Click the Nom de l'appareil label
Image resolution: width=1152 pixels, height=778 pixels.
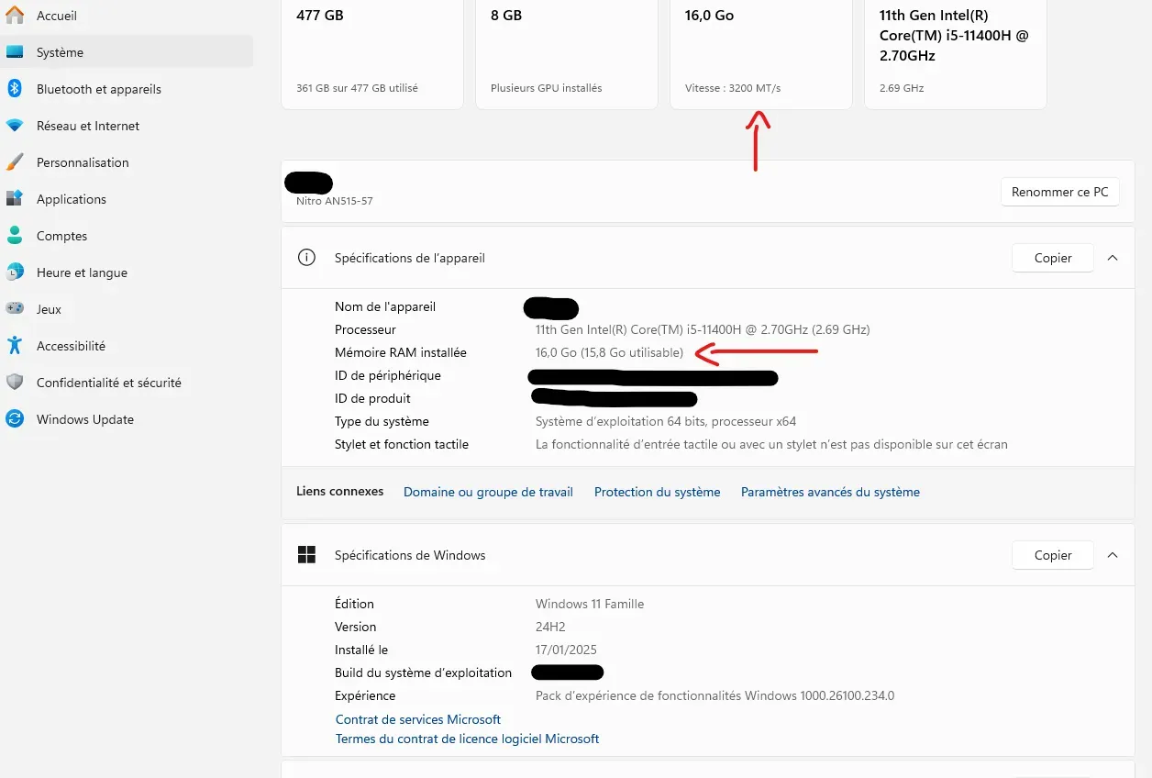coord(385,306)
